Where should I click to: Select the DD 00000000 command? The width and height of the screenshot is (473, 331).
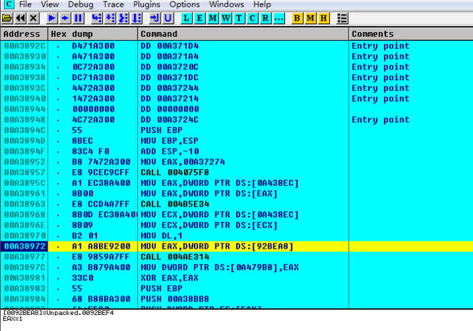(x=170, y=109)
